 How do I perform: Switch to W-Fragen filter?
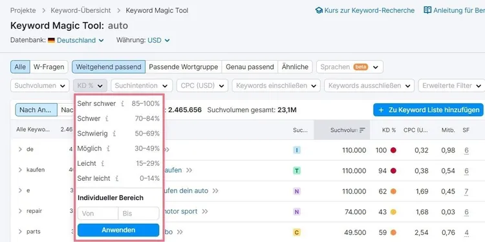[49, 67]
